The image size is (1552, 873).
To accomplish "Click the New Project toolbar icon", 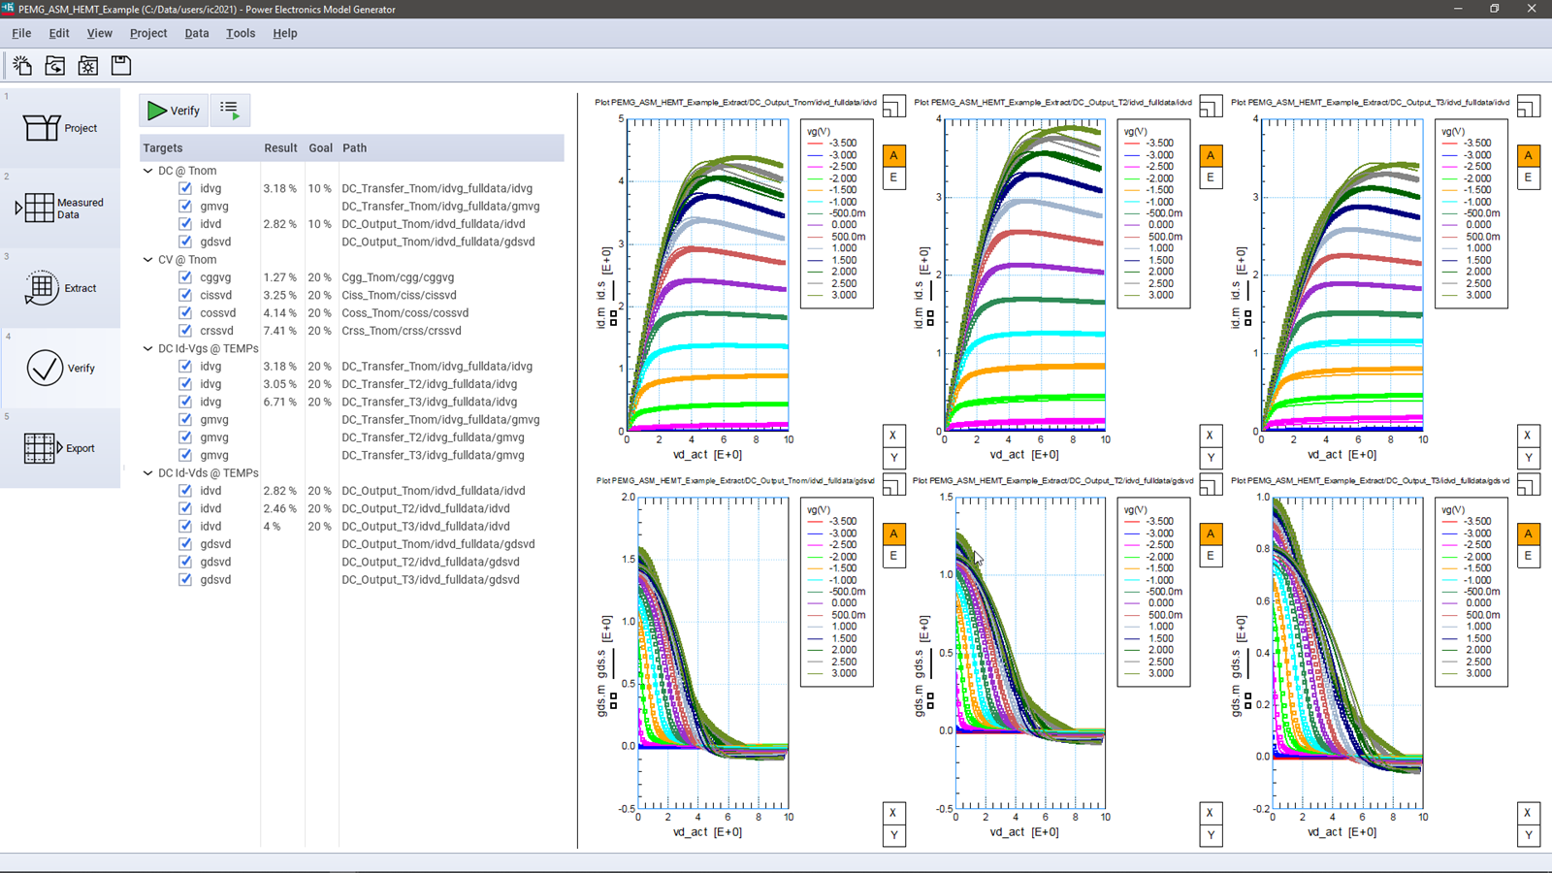I will (22, 65).
